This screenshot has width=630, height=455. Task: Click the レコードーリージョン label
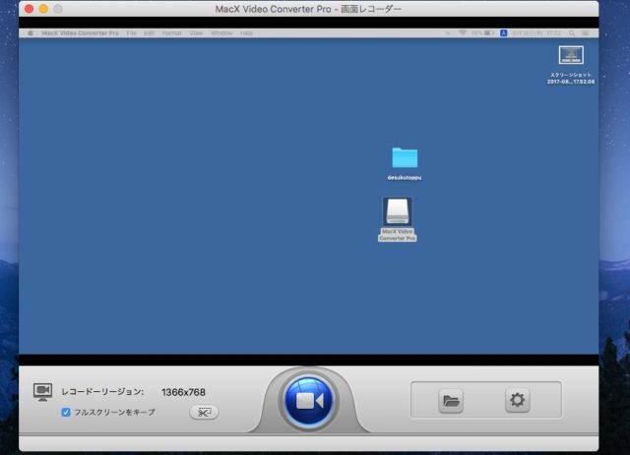(102, 392)
